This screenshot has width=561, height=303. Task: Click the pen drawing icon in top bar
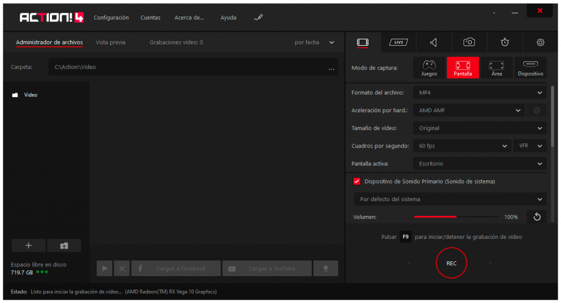click(259, 18)
